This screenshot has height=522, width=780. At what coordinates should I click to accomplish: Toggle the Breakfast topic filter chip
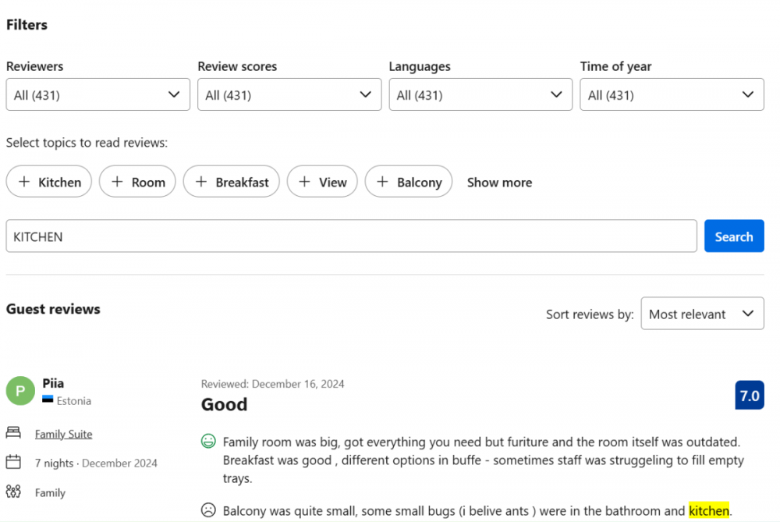(231, 182)
